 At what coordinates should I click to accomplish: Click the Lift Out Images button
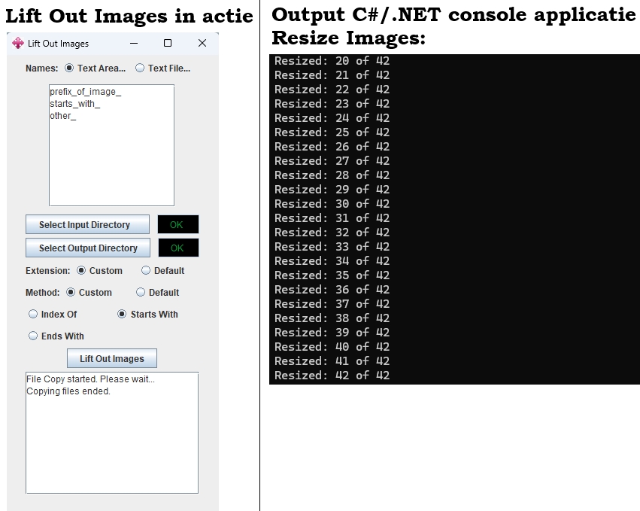(112, 358)
